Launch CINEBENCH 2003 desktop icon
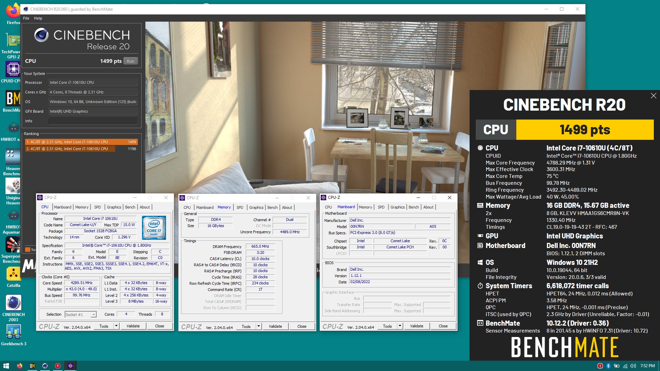 13,308
